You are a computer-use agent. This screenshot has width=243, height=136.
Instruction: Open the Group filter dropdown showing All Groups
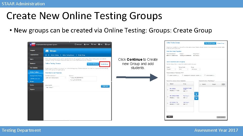pyautogui.click(x=196, y=70)
